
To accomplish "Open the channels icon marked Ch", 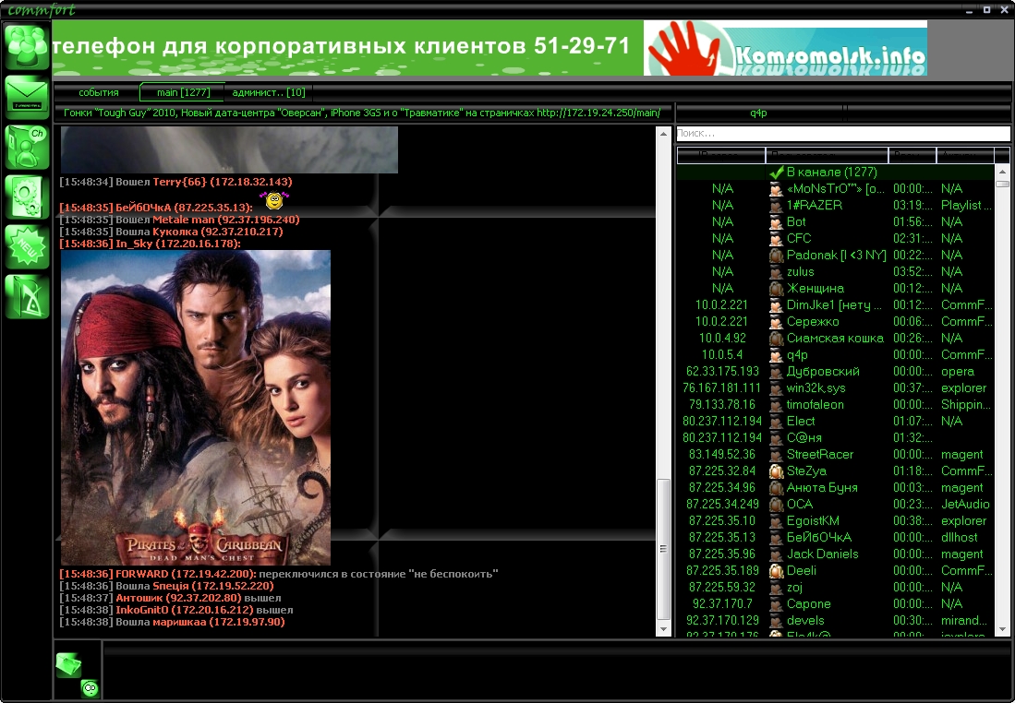I will tap(27, 147).
